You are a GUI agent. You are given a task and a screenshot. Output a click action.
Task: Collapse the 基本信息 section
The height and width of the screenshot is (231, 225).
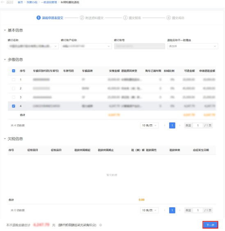5,30
